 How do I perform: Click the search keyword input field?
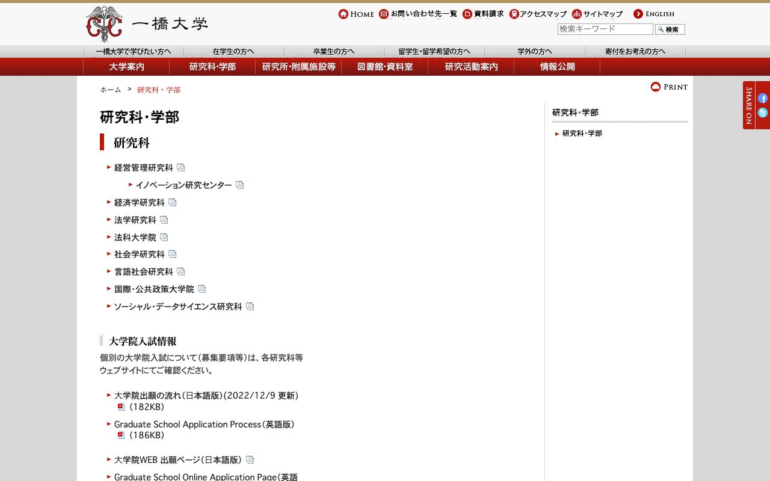[x=605, y=29]
